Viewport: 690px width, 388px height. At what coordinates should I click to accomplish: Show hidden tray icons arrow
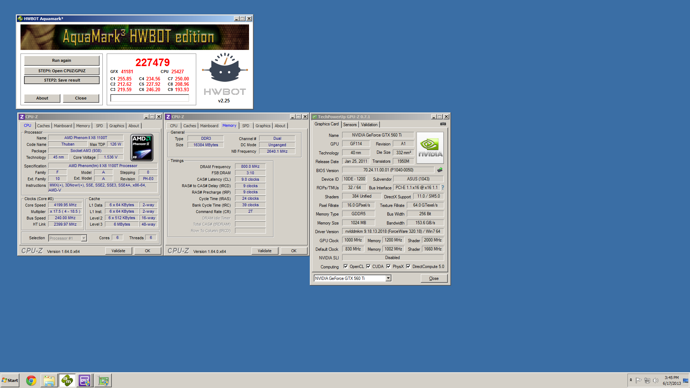[631, 380]
